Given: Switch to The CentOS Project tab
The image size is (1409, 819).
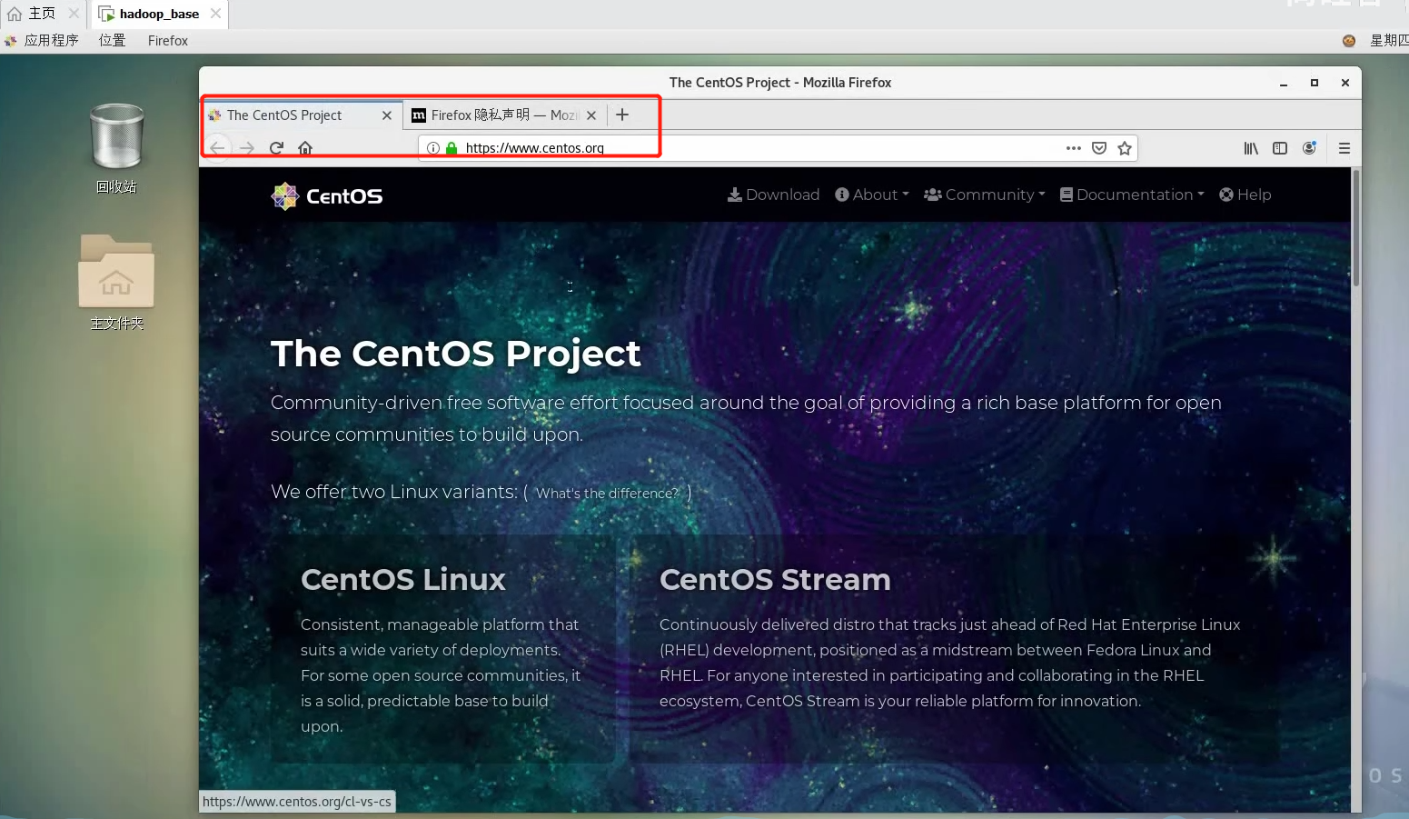Looking at the screenshot, I should [300, 115].
